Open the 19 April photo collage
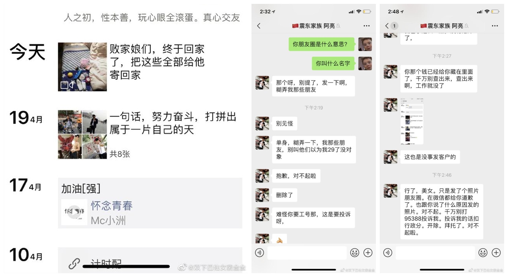This screenshot has width=508, height=277. click(x=82, y=135)
